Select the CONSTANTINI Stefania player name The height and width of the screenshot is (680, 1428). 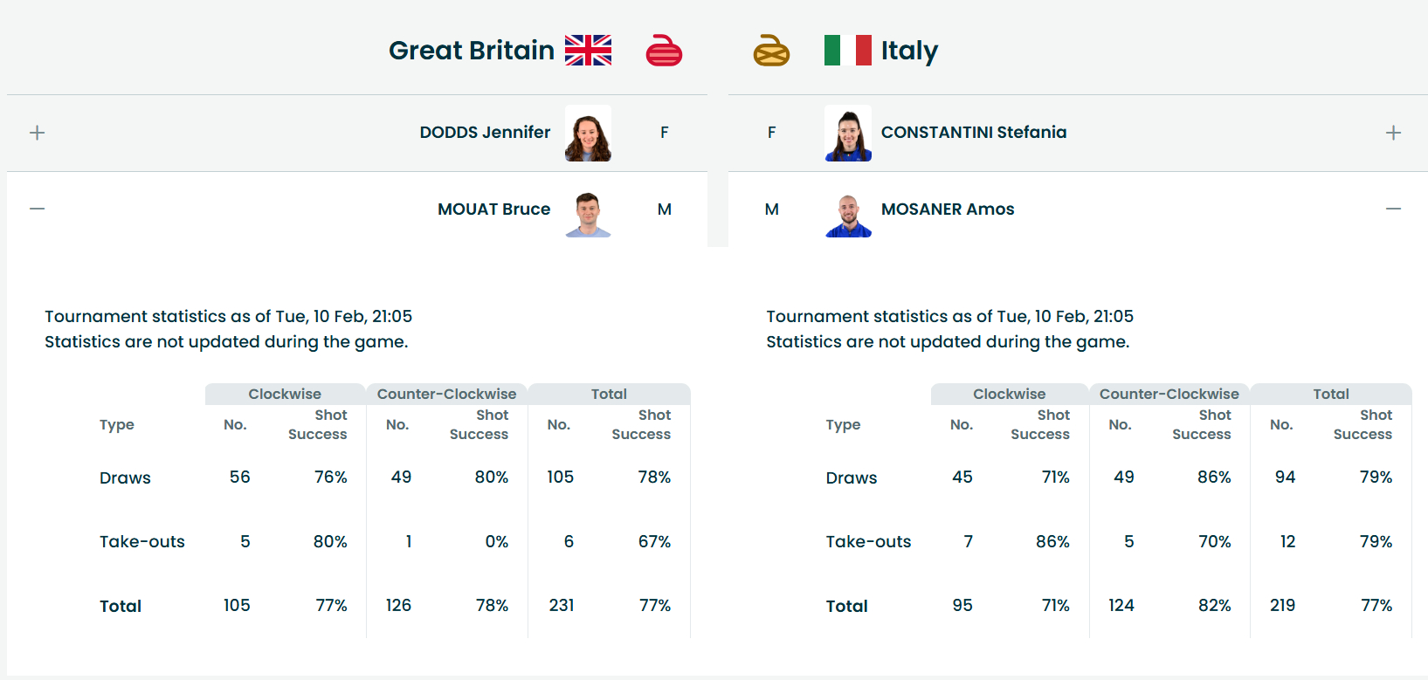(x=974, y=133)
